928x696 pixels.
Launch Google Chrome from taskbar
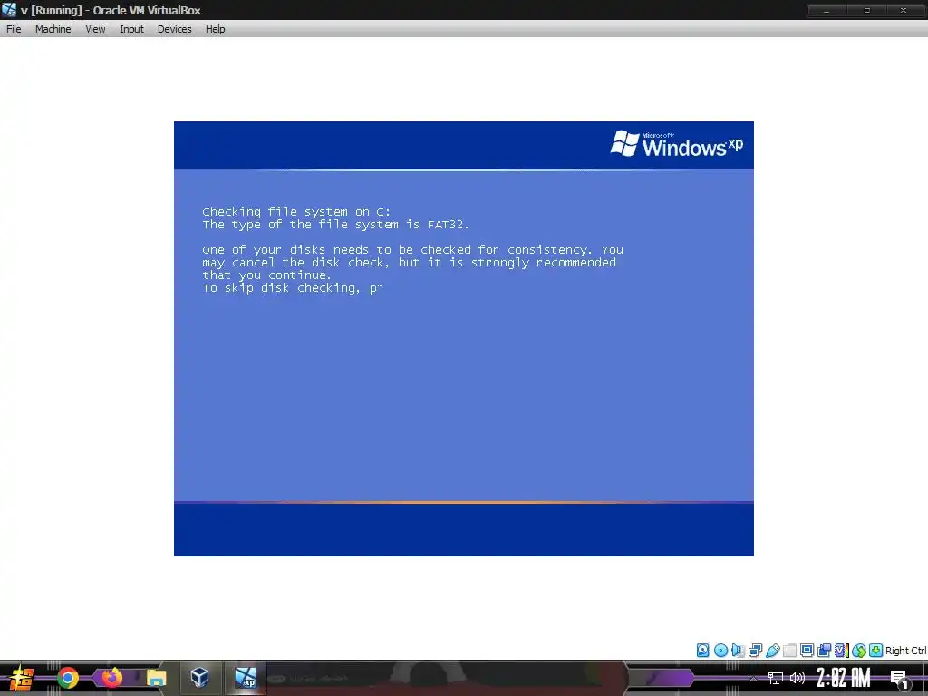(x=68, y=678)
